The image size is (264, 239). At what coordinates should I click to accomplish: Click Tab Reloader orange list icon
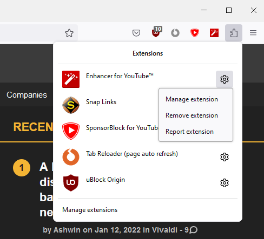(x=71, y=157)
